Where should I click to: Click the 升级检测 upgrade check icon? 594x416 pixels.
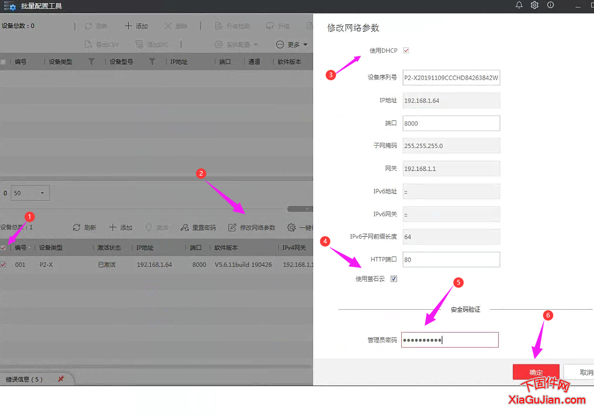[218, 26]
